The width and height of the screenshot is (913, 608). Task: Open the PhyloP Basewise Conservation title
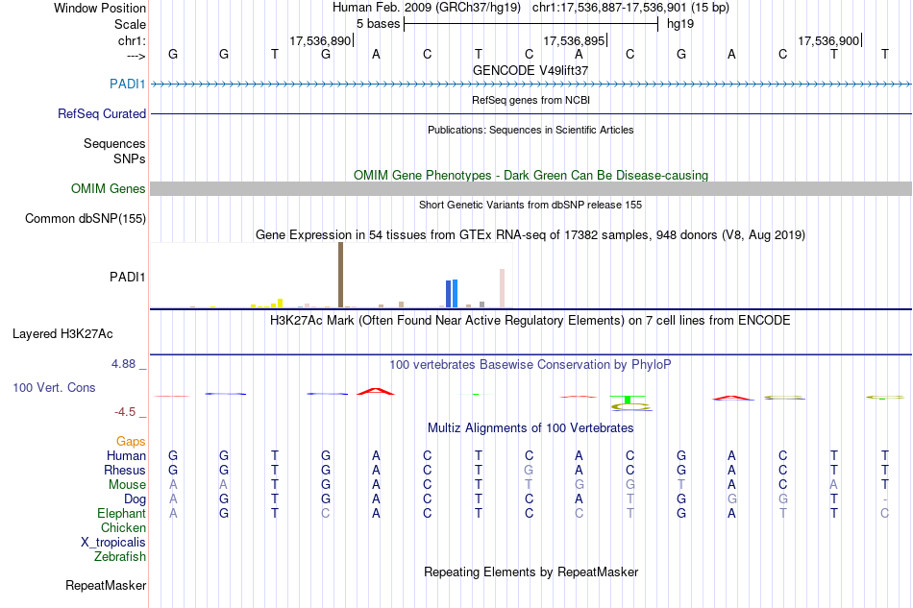531,365
